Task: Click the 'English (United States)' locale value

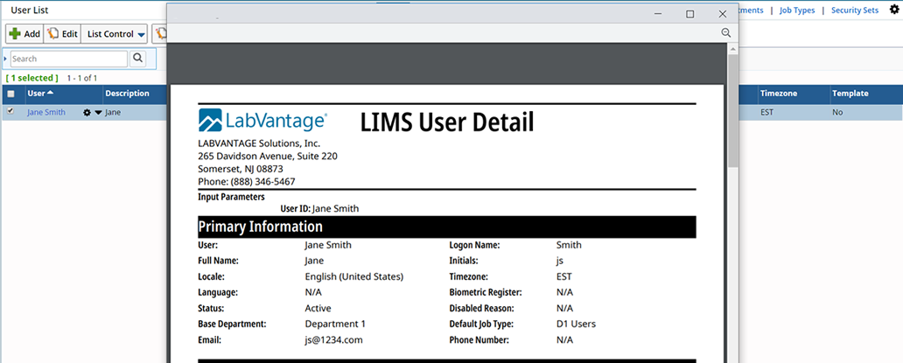Action: (x=354, y=276)
